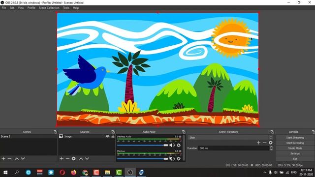Open transition properties gear icon
The width and height of the screenshot is (315, 177).
(271, 143)
